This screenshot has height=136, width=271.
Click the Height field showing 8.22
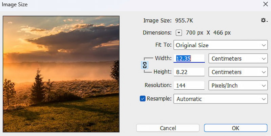point(189,72)
